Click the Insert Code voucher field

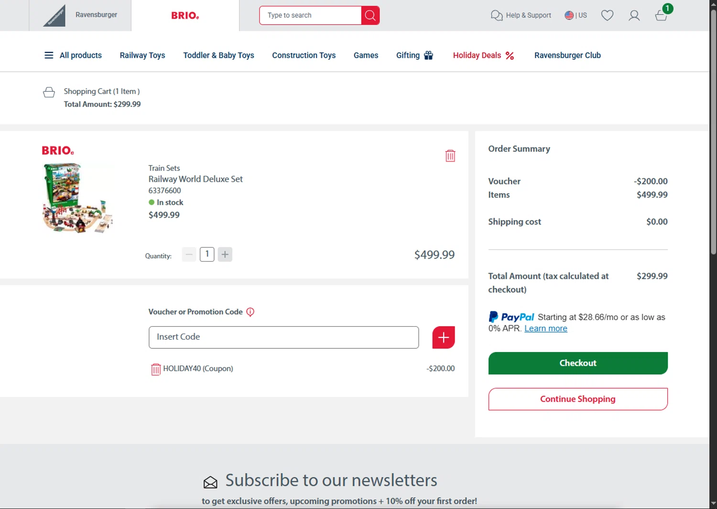pos(284,337)
